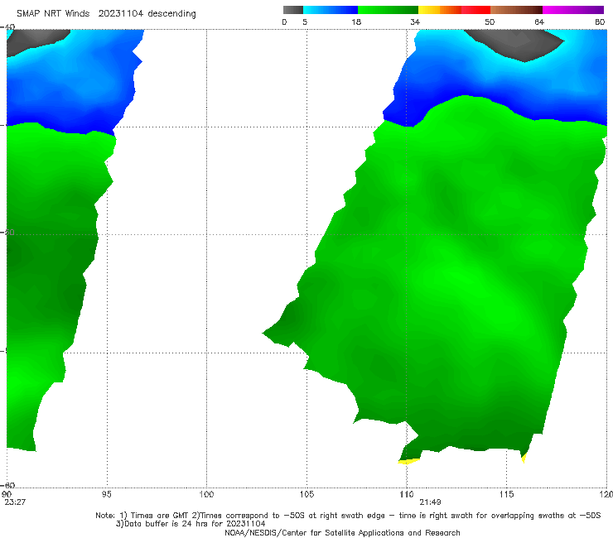Click the green segment of the color bar
The height and width of the screenshot is (538, 613).
tap(388, 10)
